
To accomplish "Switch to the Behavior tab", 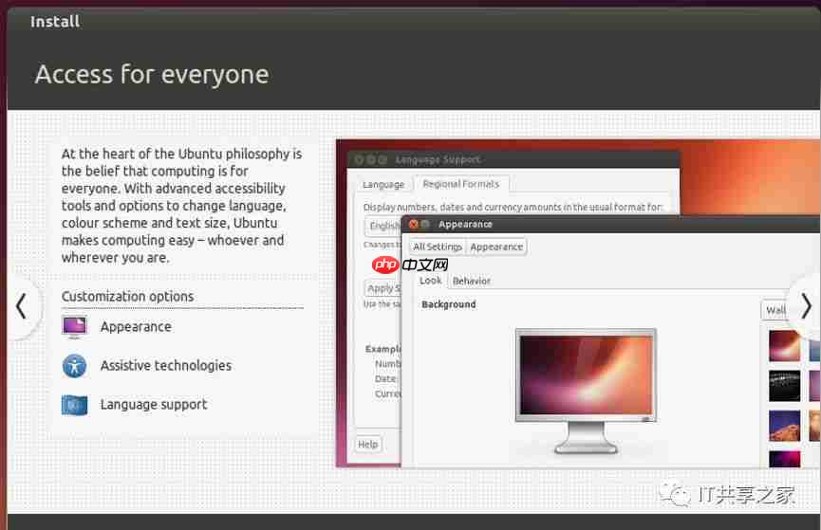I will 471,281.
